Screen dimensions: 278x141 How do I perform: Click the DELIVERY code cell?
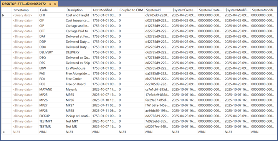click(x=52, y=53)
